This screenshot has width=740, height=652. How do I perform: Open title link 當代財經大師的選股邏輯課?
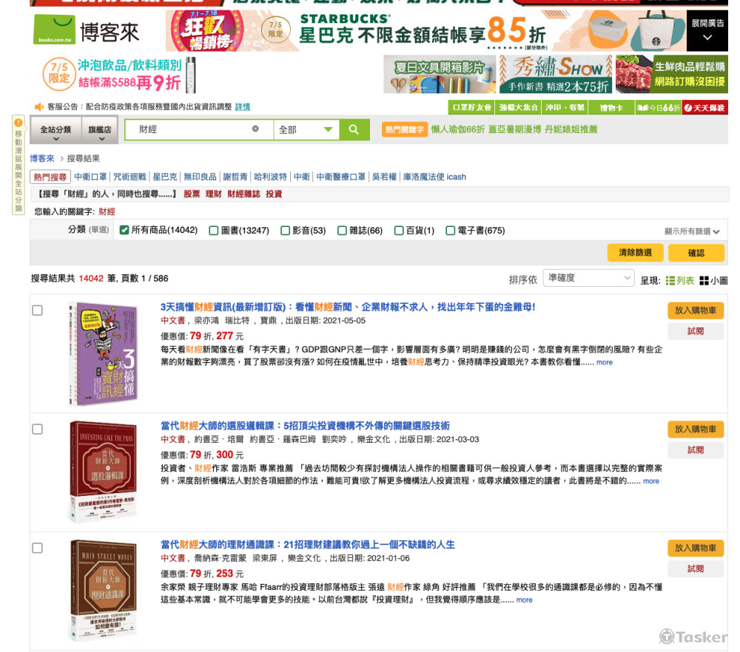(x=305, y=427)
